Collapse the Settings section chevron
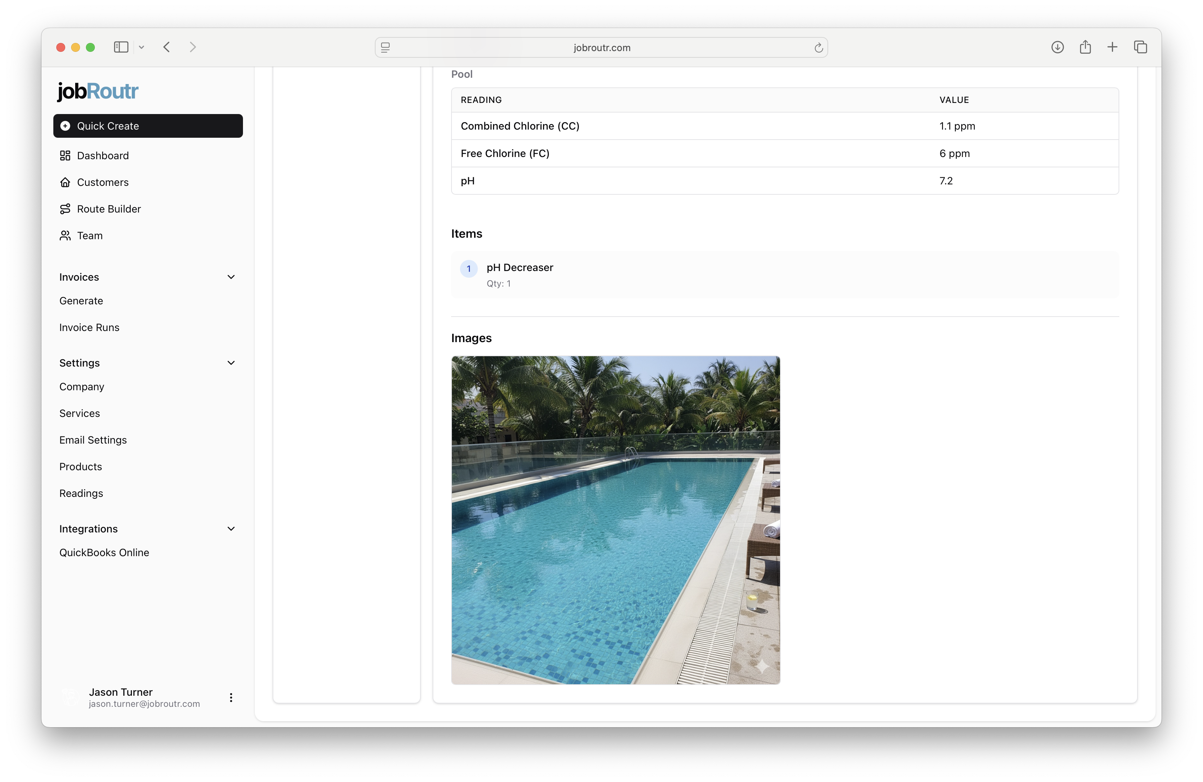The height and width of the screenshot is (782, 1203). point(231,363)
